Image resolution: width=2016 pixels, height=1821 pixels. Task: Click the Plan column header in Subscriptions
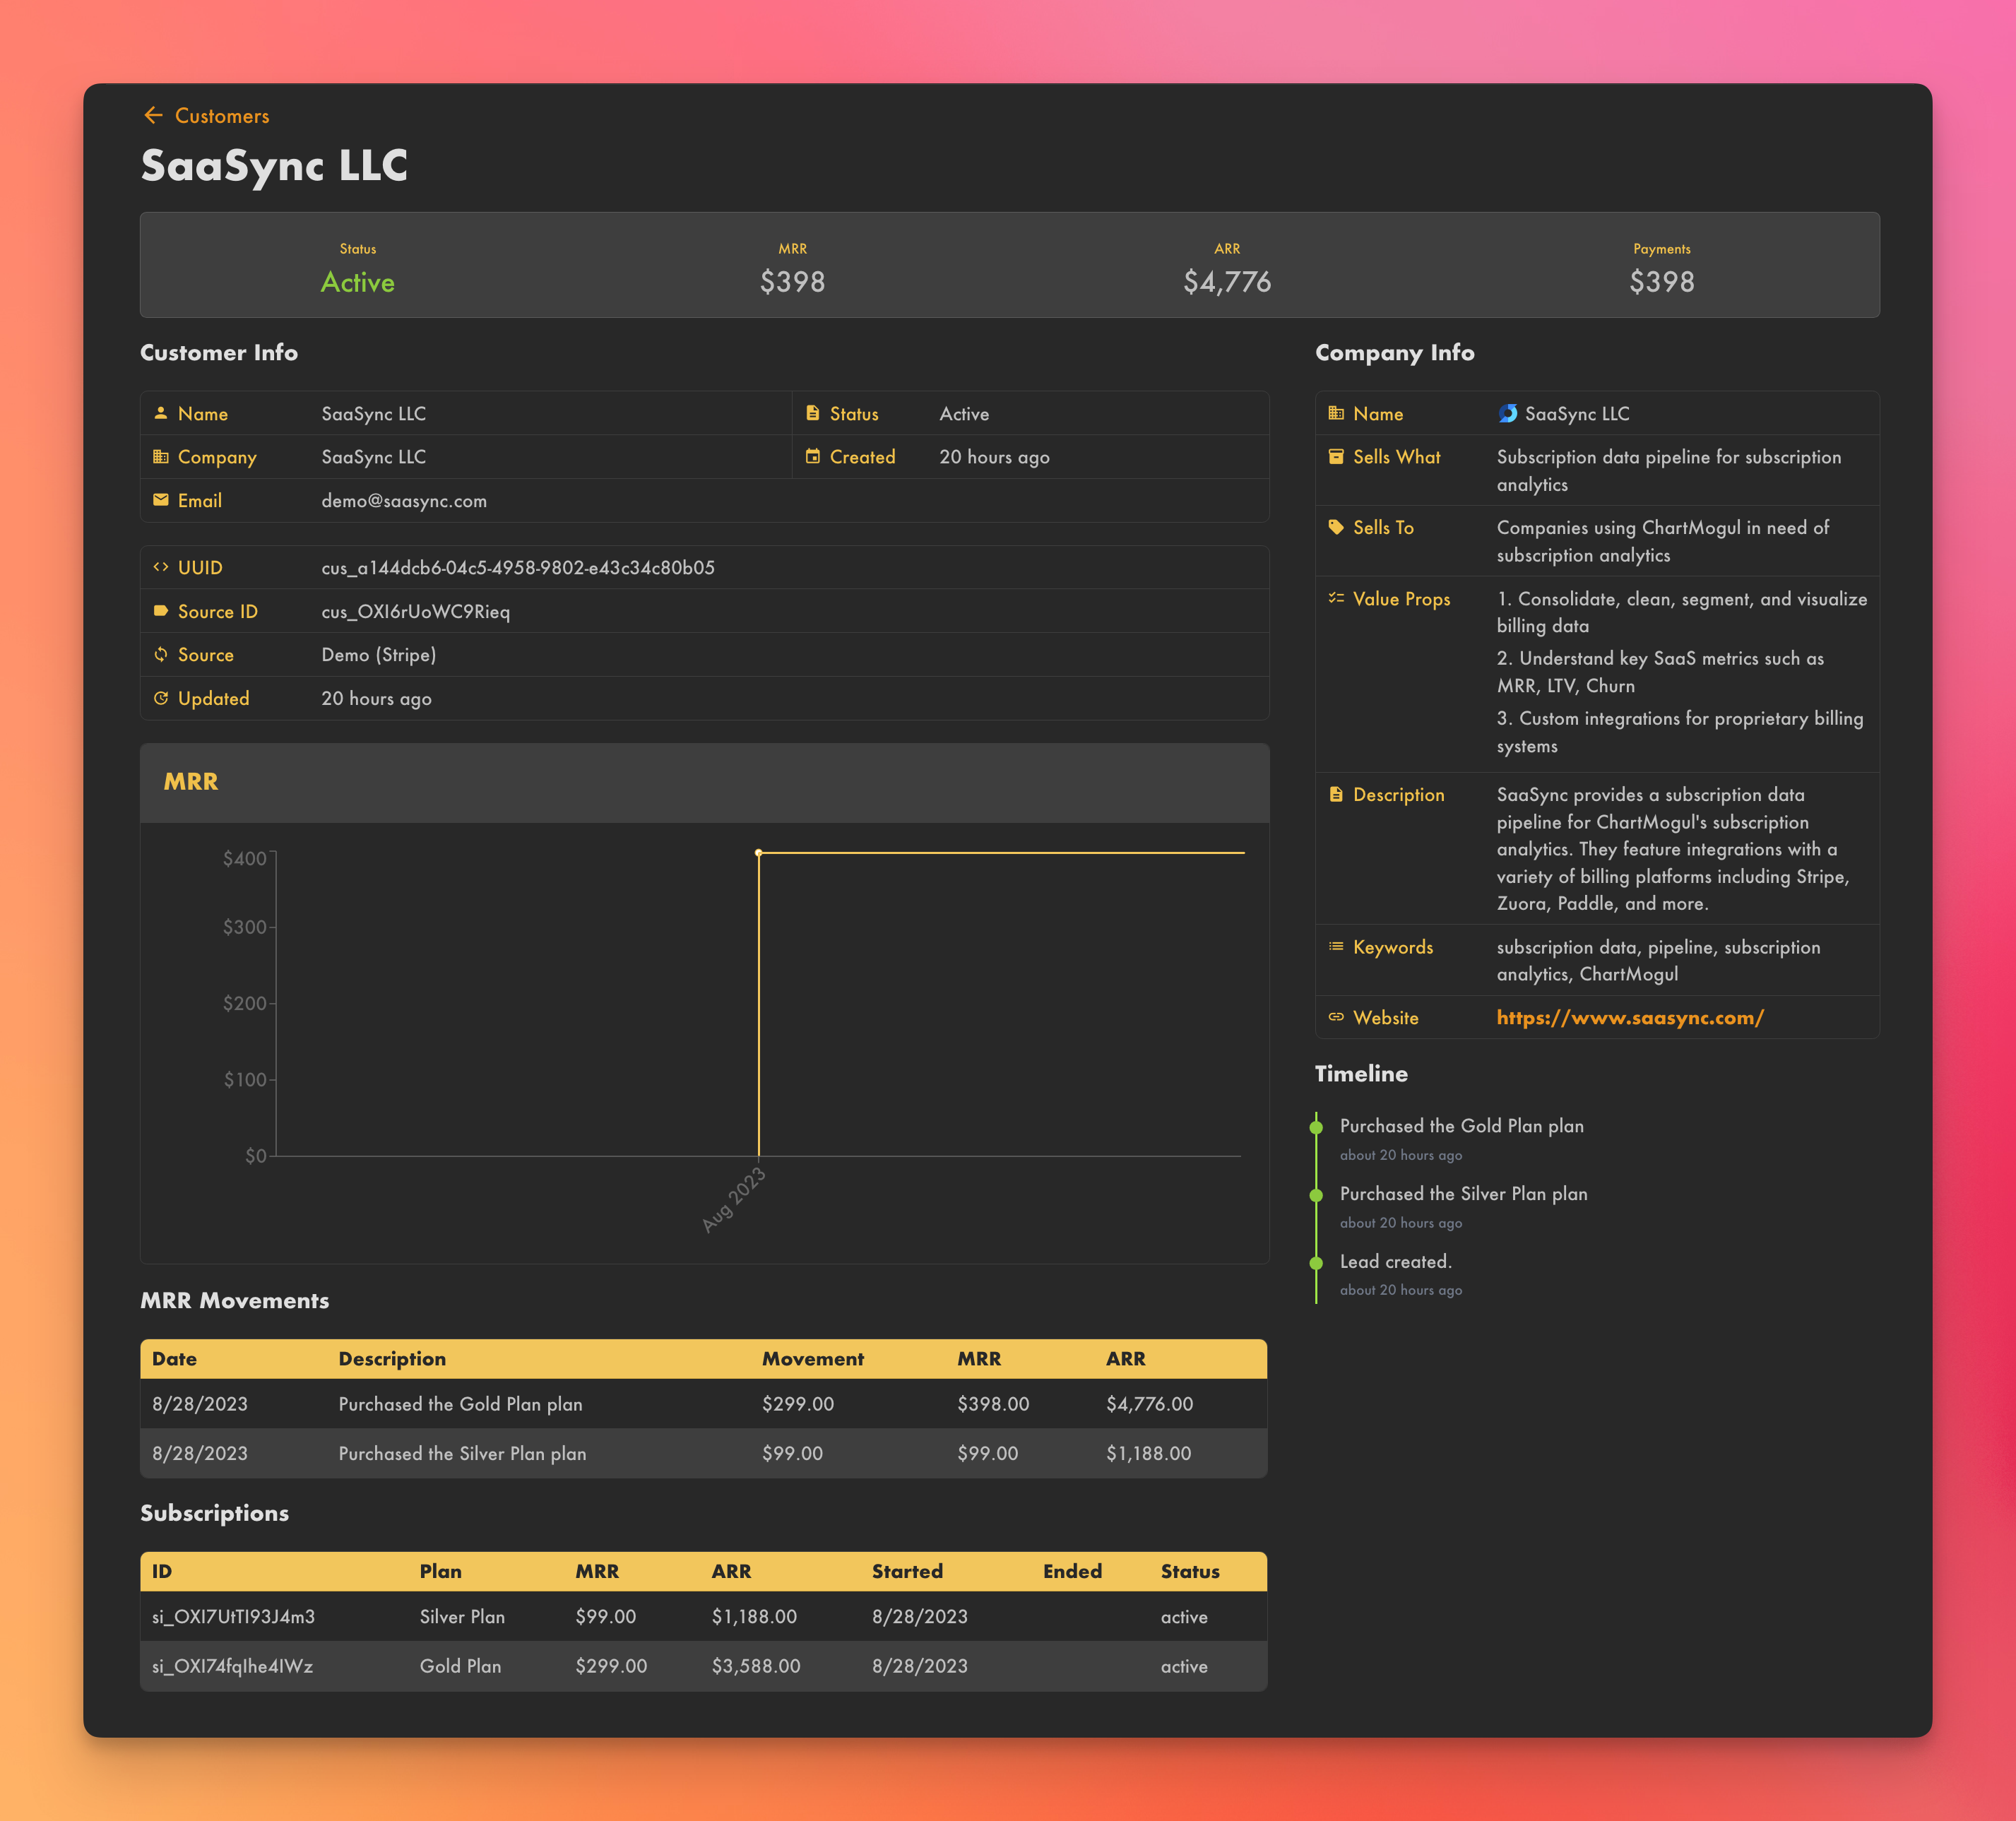click(x=440, y=1572)
